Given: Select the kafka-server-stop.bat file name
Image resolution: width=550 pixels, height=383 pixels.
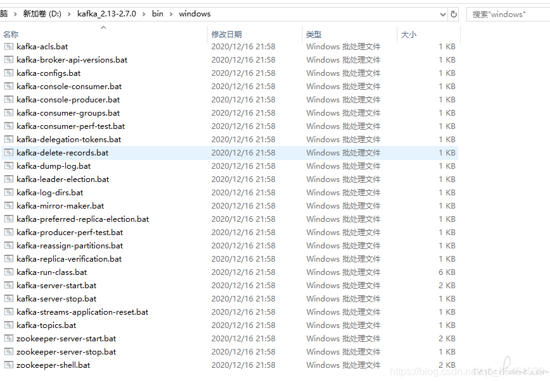Looking at the screenshot, I should pos(56,299).
